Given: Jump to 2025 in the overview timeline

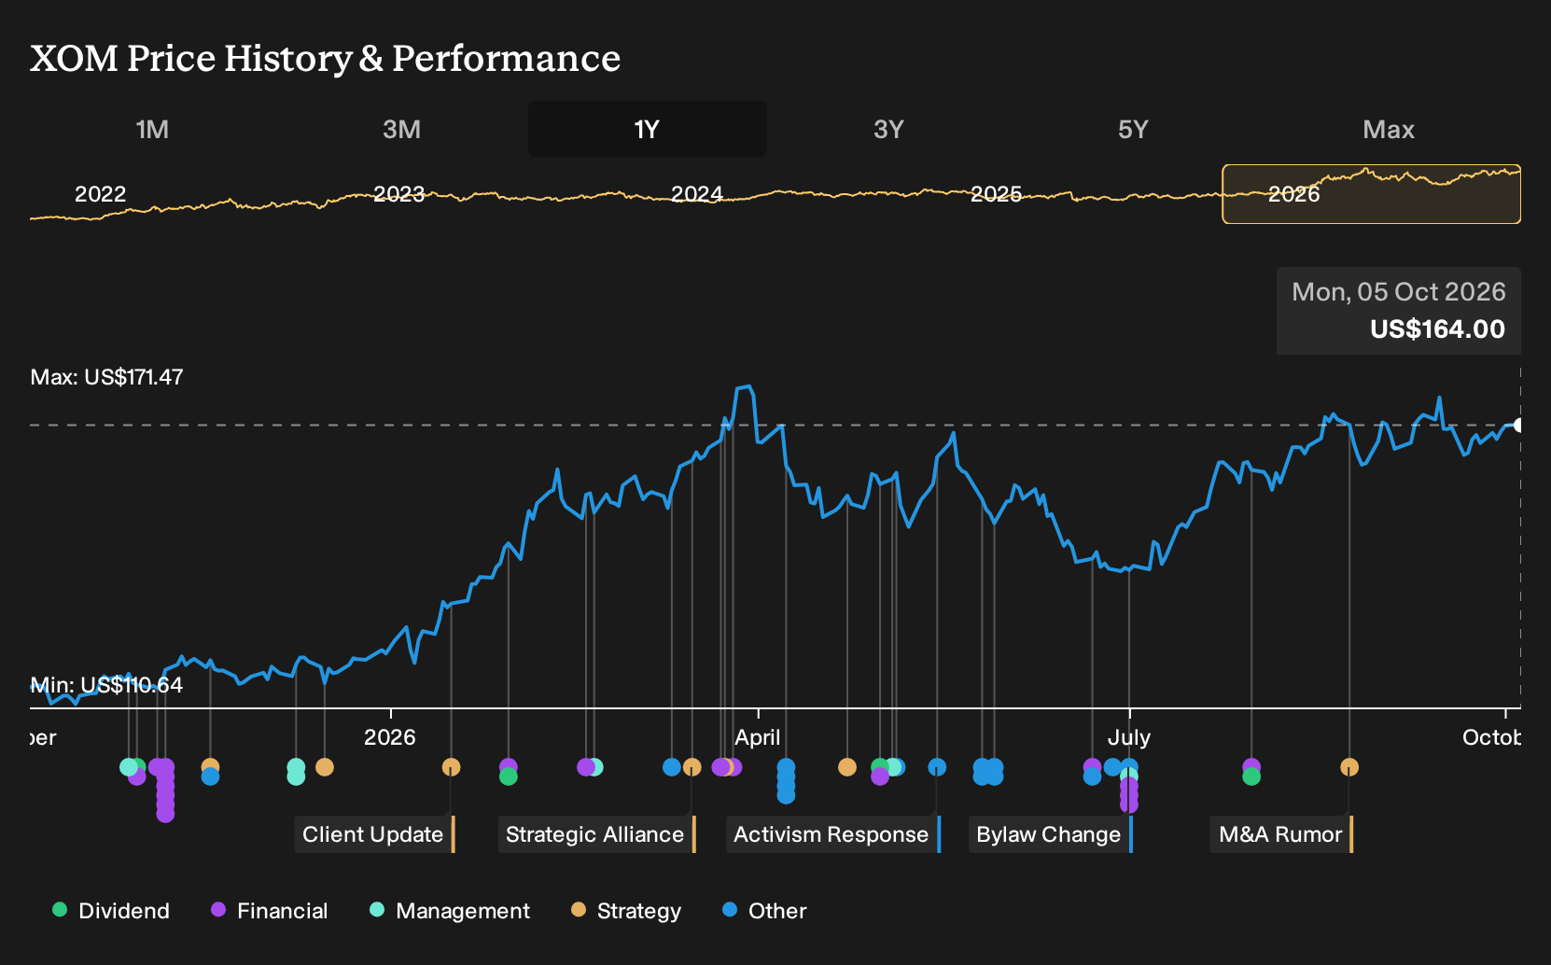Looking at the screenshot, I should click(996, 194).
